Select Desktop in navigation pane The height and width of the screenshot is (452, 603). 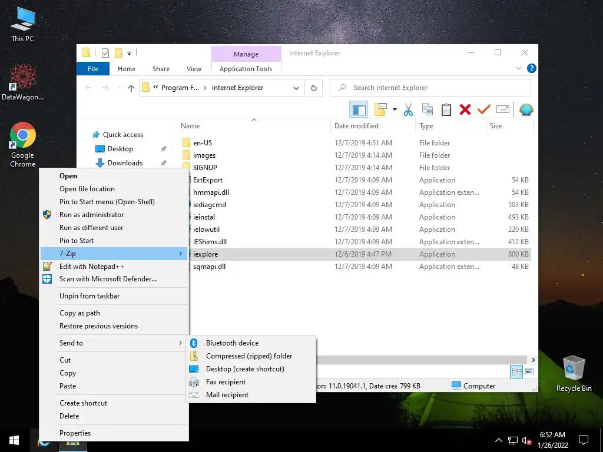(x=120, y=149)
